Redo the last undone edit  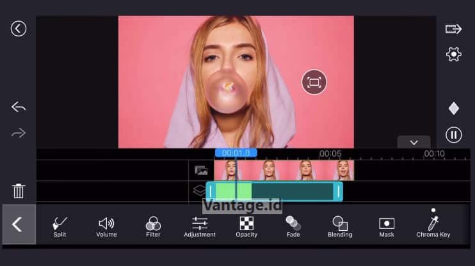point(19,132)
